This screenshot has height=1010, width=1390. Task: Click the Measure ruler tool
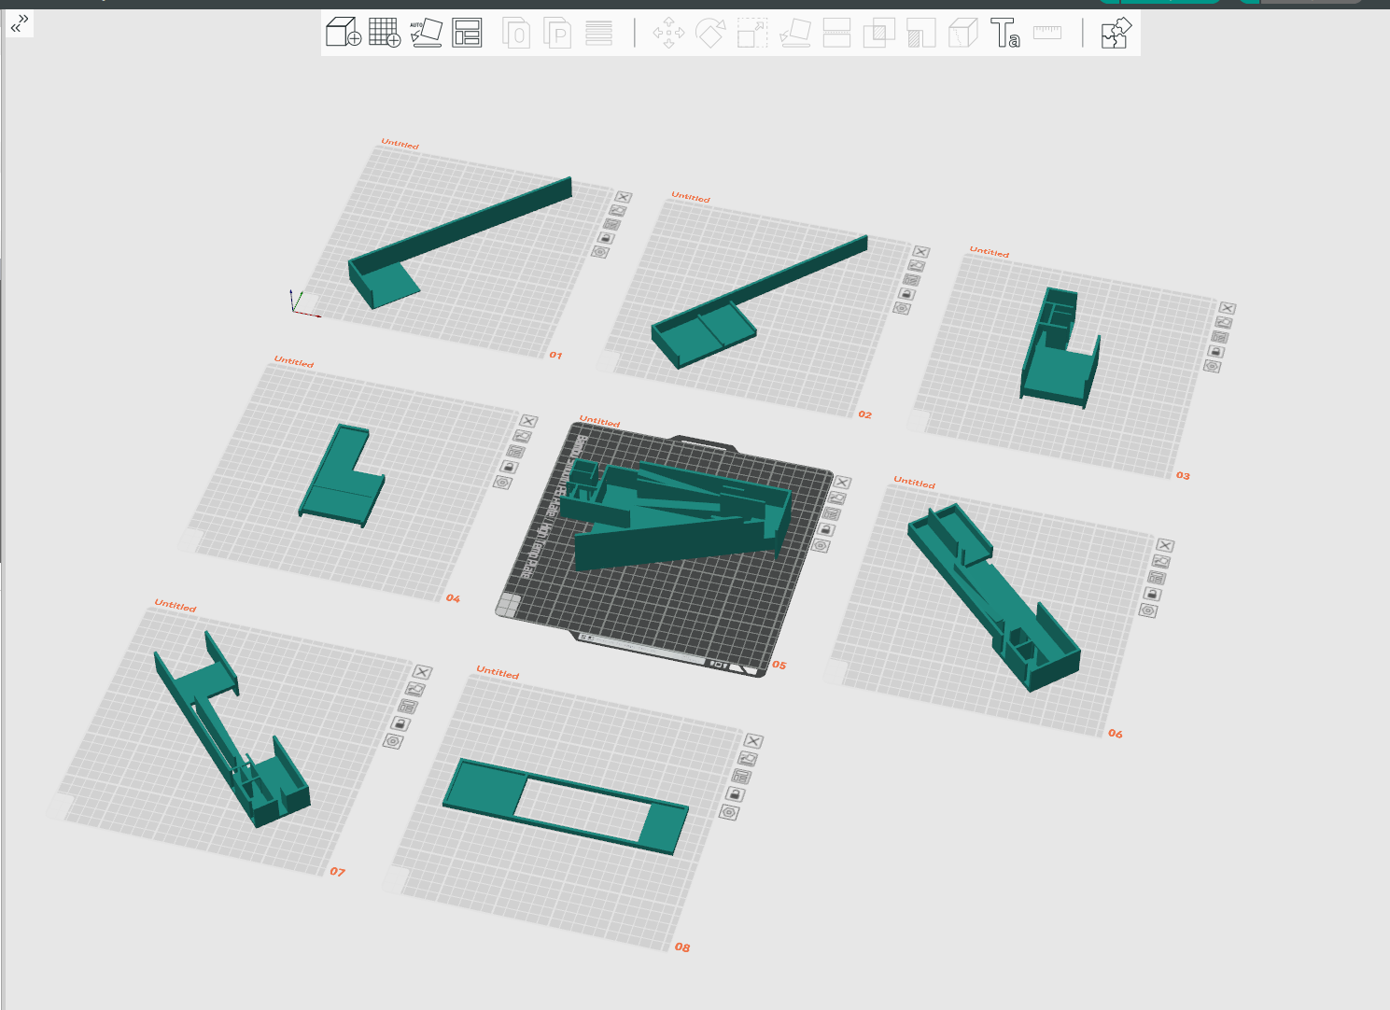coord(1047,33)
